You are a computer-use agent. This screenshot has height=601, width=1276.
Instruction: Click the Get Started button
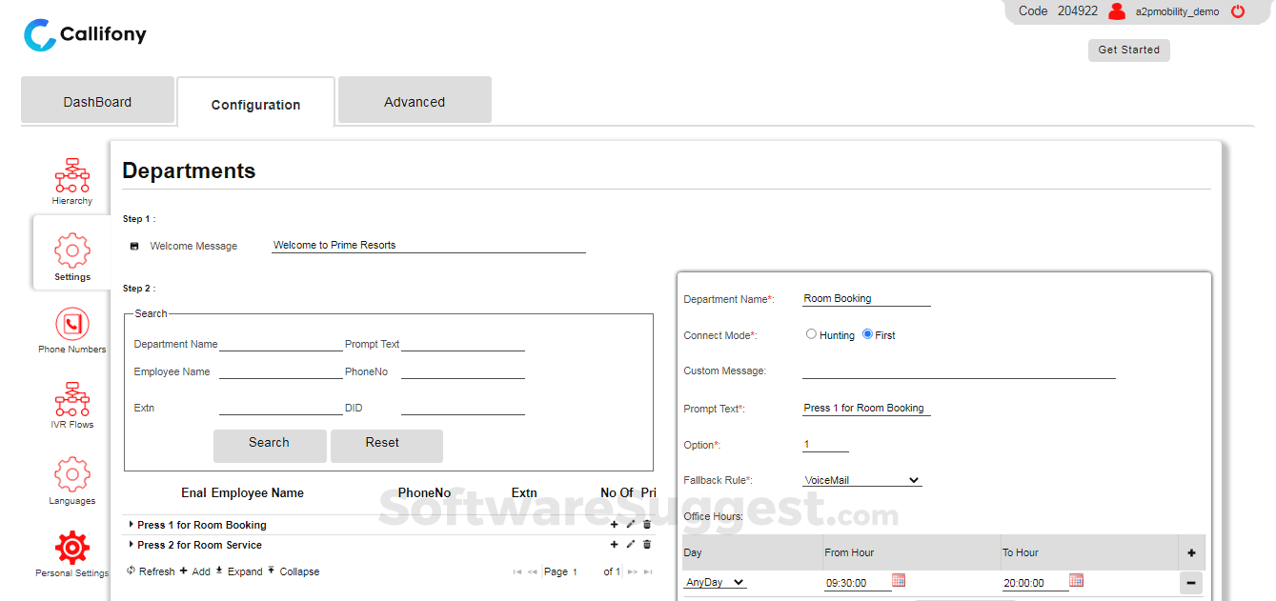[x=1128, y=50]
